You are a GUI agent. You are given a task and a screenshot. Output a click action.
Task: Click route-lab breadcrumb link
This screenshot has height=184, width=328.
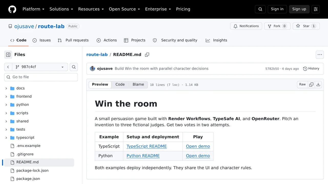pyautogui.click(x=97, y=55)
